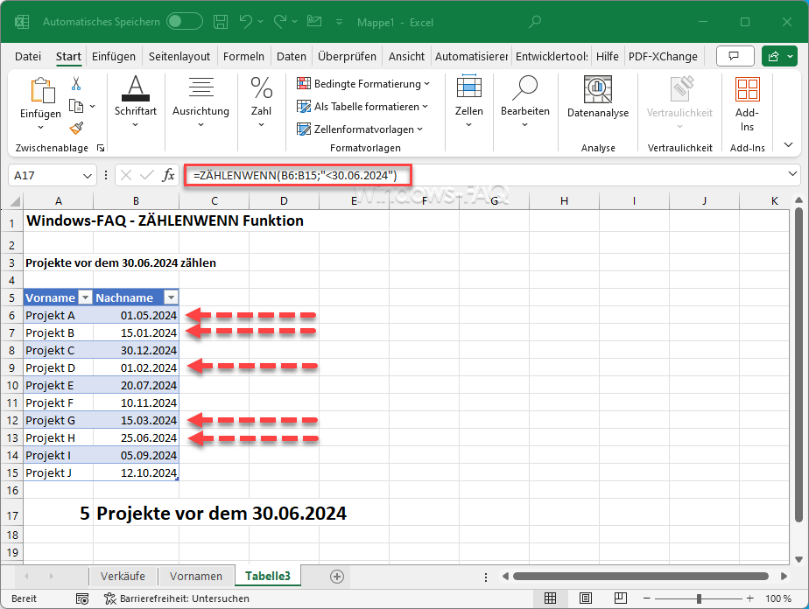Open the Copy options dropdown arrow

(92, 106)
